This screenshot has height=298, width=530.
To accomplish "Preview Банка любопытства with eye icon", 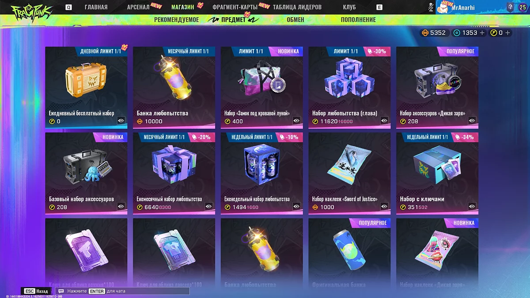I will tap(208, 121).
